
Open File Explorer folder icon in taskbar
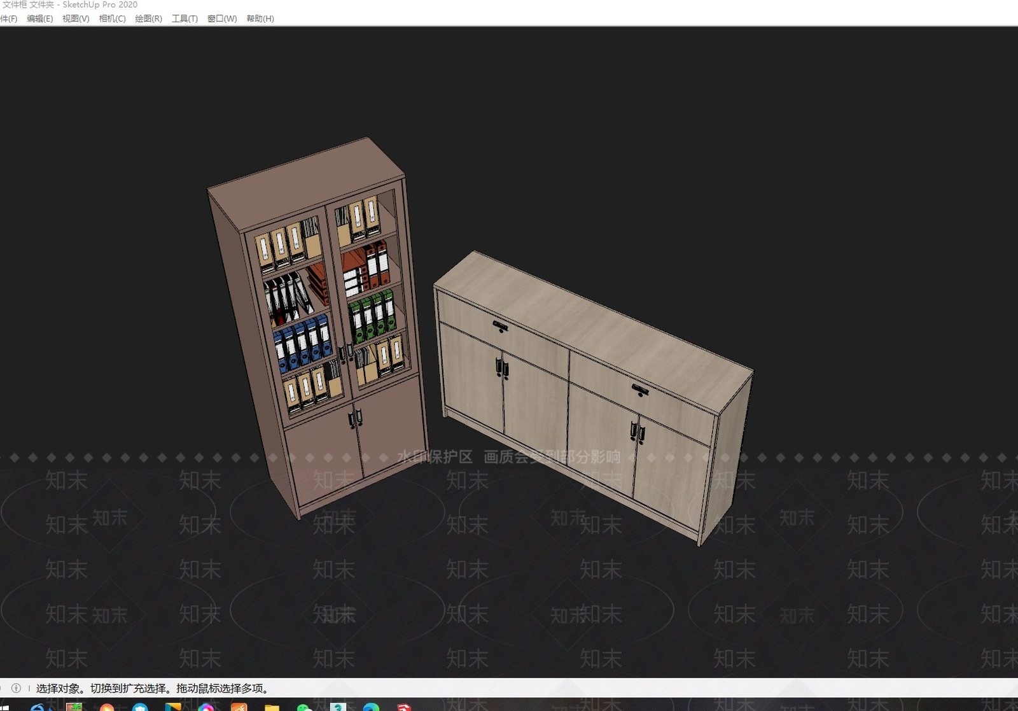pos(272,707)
